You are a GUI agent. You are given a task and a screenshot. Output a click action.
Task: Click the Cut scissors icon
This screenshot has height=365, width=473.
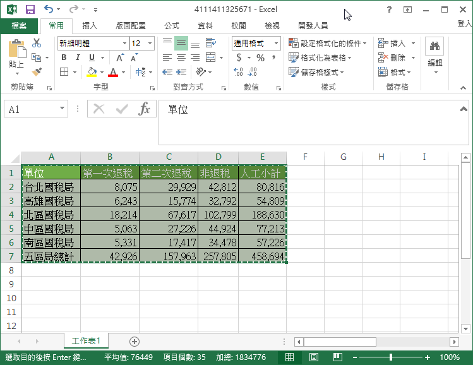[37, 43]
